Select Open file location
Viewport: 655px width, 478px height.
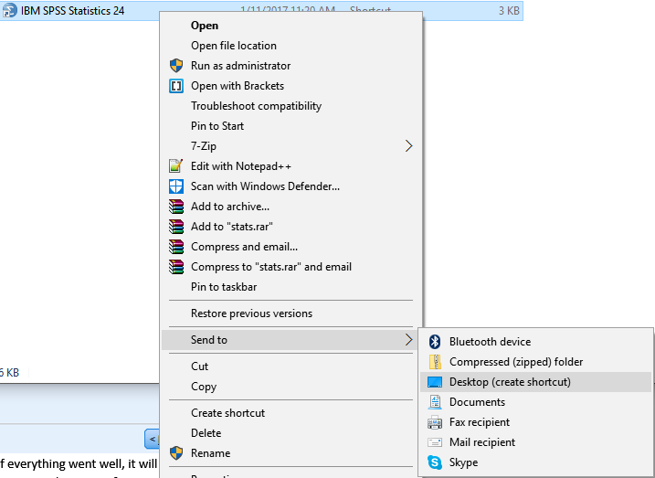pos(291,46)
